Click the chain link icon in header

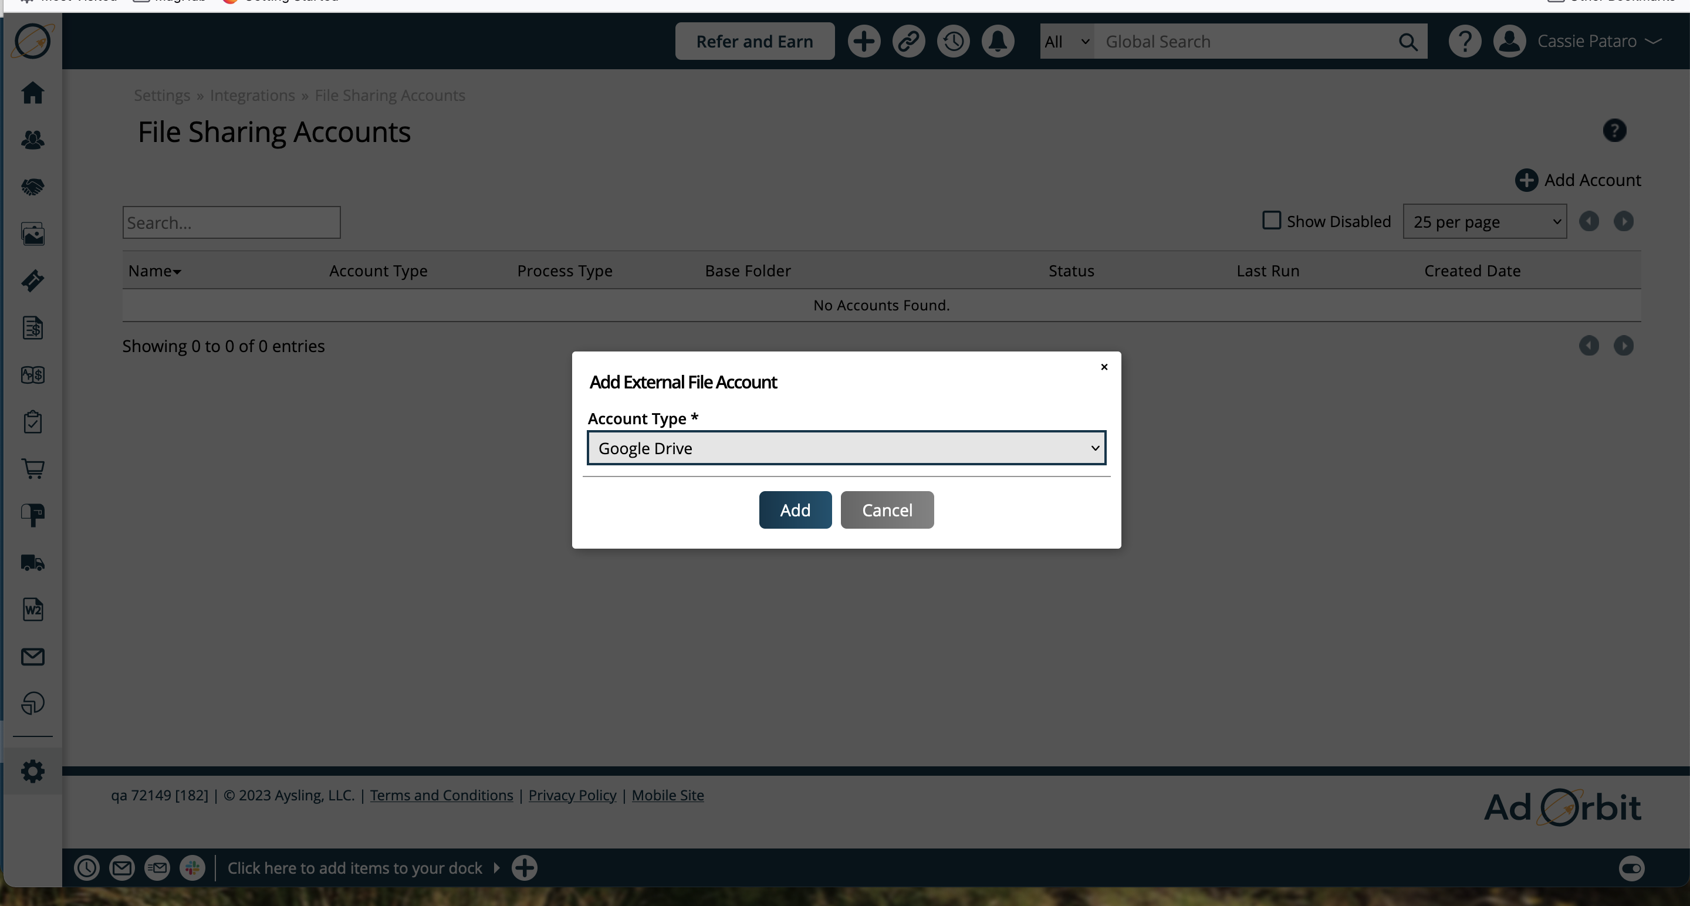click(x=908, y=41)
